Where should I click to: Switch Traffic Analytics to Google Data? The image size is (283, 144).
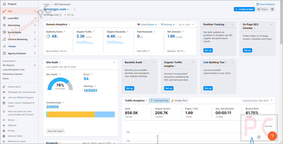click(179, 101)
